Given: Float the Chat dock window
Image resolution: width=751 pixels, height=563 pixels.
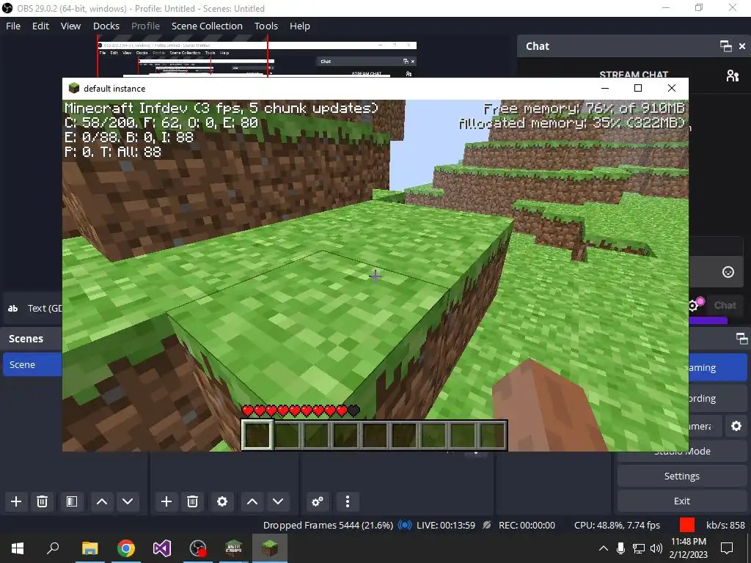Looking at the screenshot, I should (x=725, y=46).
